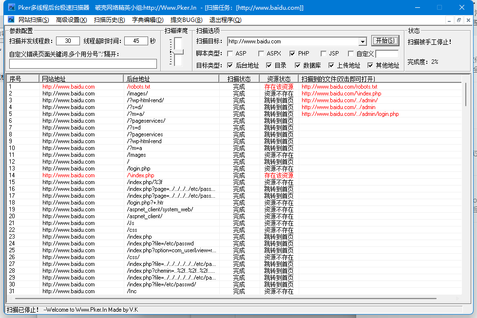Restore the inner MDI child window
The image size is (477, 318).
coord(459,20)
